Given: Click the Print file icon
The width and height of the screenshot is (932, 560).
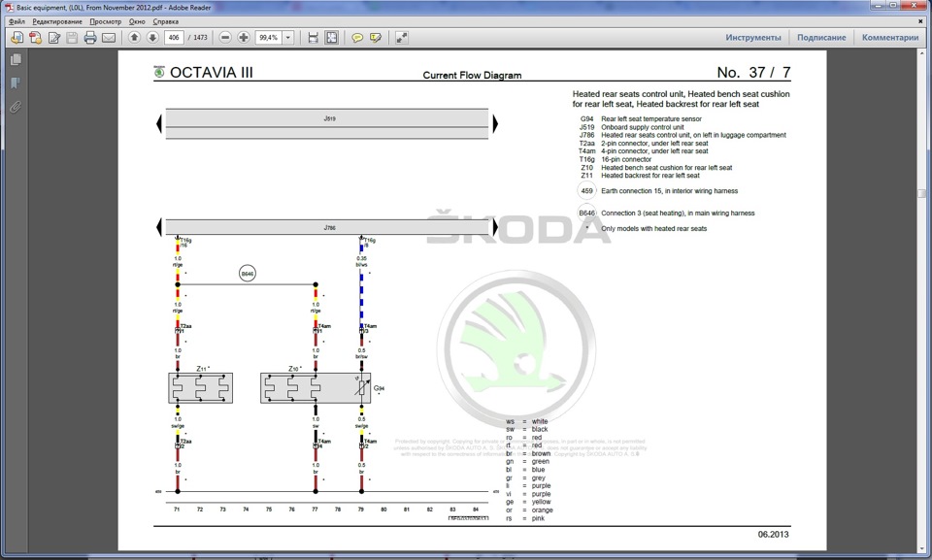Looking at the screenshot, I should [x=89, y=38].
